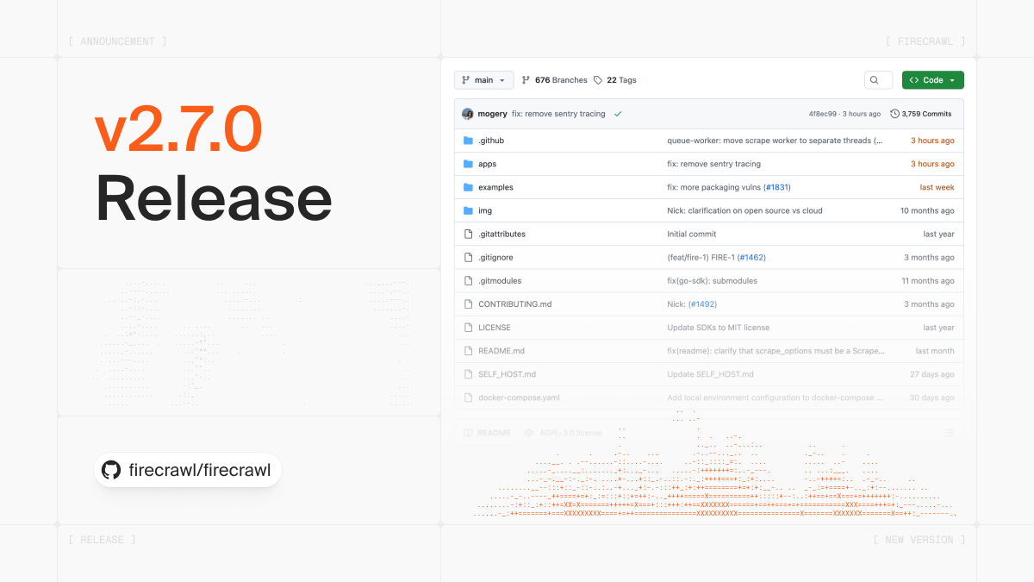Open the README outline menu icon
This screenshot has width=1034, height=582.
pos(950,432)
